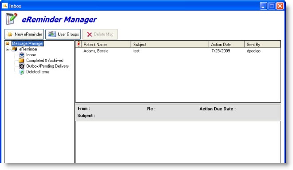
Task: Click the New eReminder button
Action: pos(24,34)
